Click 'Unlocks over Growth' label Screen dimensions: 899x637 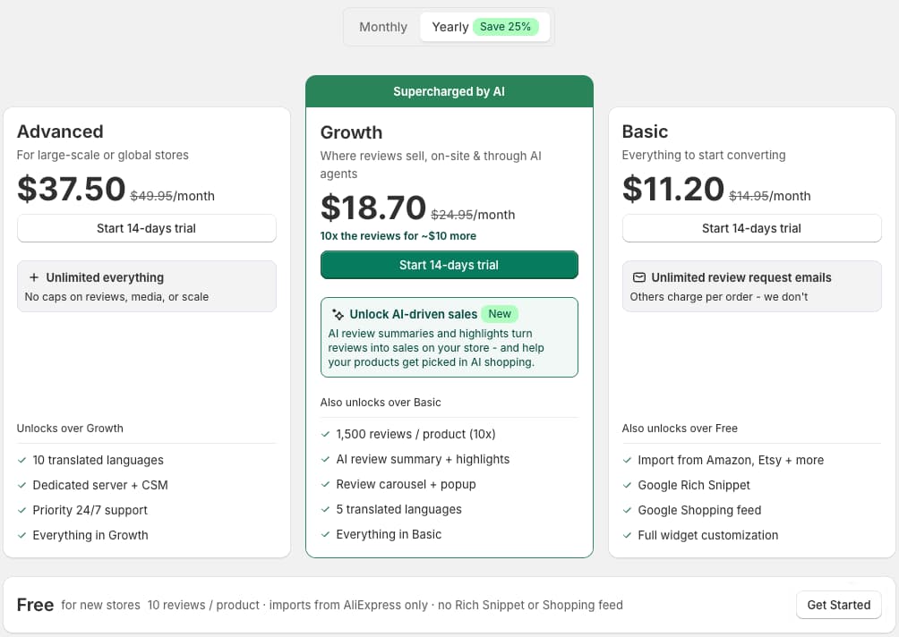(70, 429)
